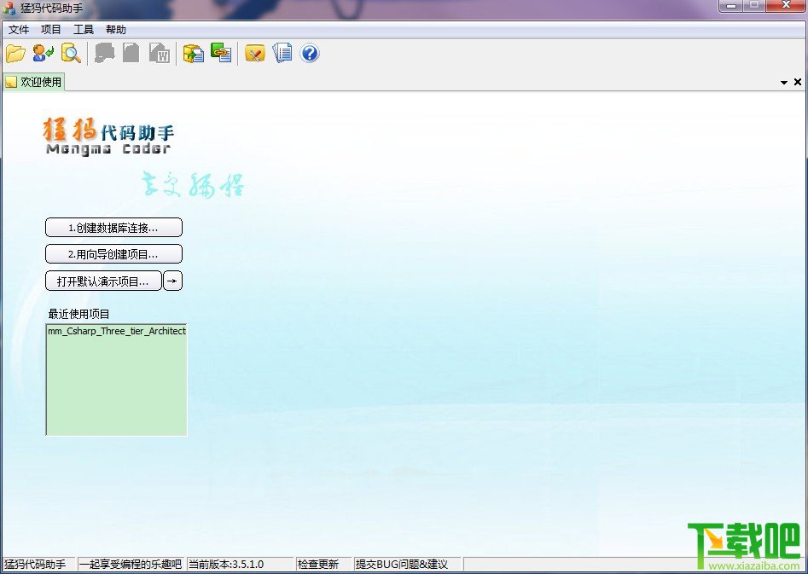Click 1.创建数据库连接 button
Image resolution: width=808 pixels, height=574 pixels.
tap(113, 227)
